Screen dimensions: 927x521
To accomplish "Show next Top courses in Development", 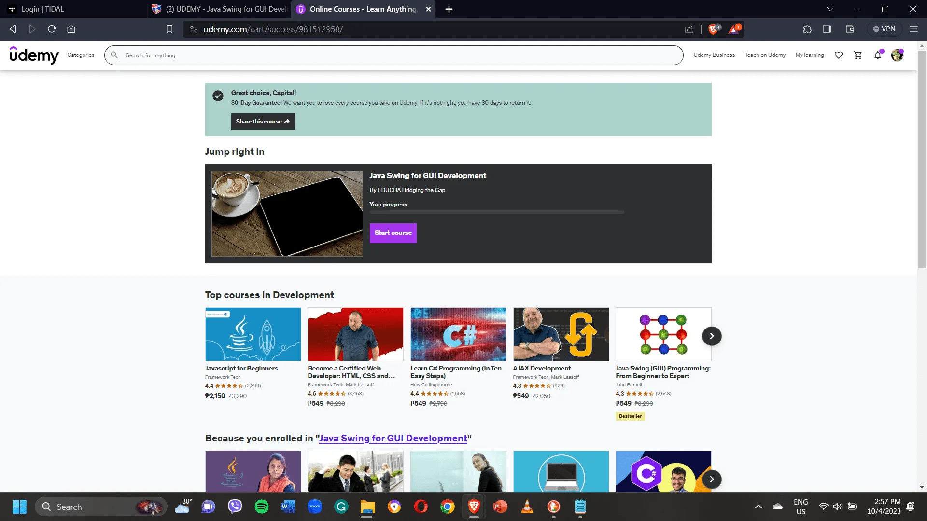I will 712,336.
